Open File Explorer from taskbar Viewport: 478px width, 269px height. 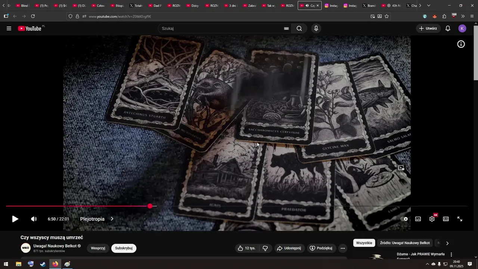click(18, 264)
